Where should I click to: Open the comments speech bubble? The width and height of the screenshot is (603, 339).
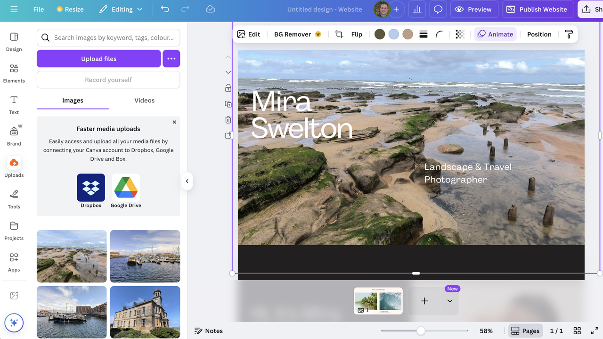438,9
